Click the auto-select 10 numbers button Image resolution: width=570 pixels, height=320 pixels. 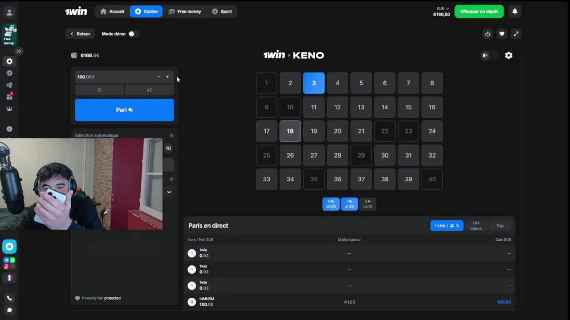pos(168,148)
